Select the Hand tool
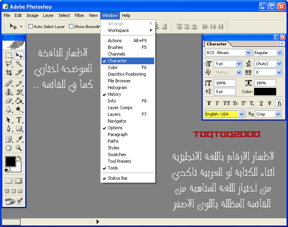288x227 pixels. (x=9, y=148)
